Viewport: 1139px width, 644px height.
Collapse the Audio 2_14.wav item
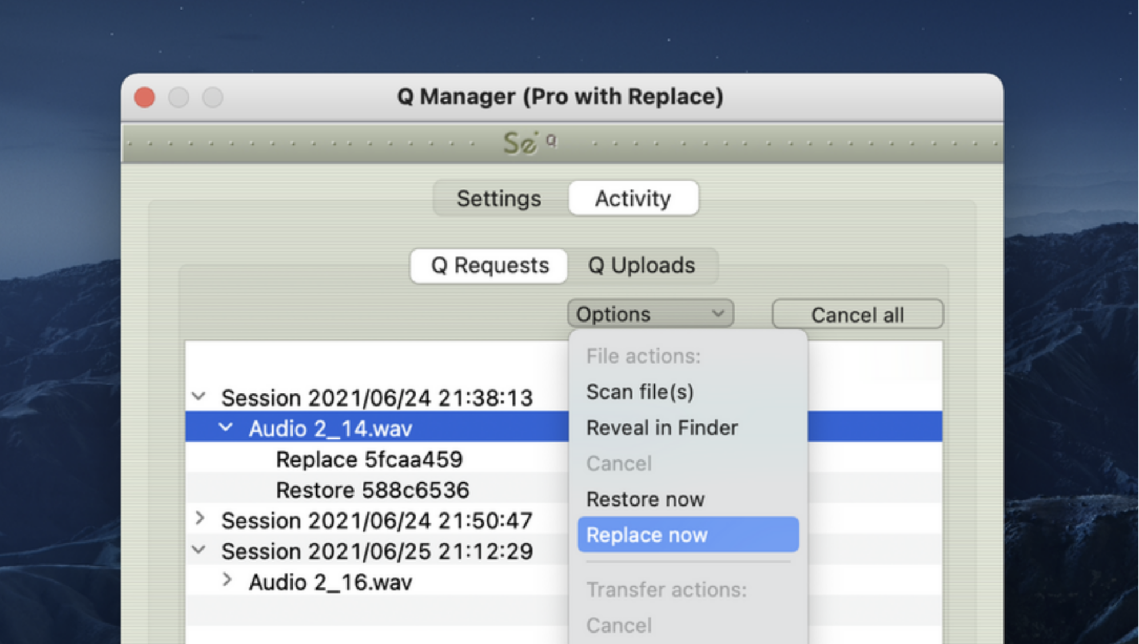pos(226,427)
